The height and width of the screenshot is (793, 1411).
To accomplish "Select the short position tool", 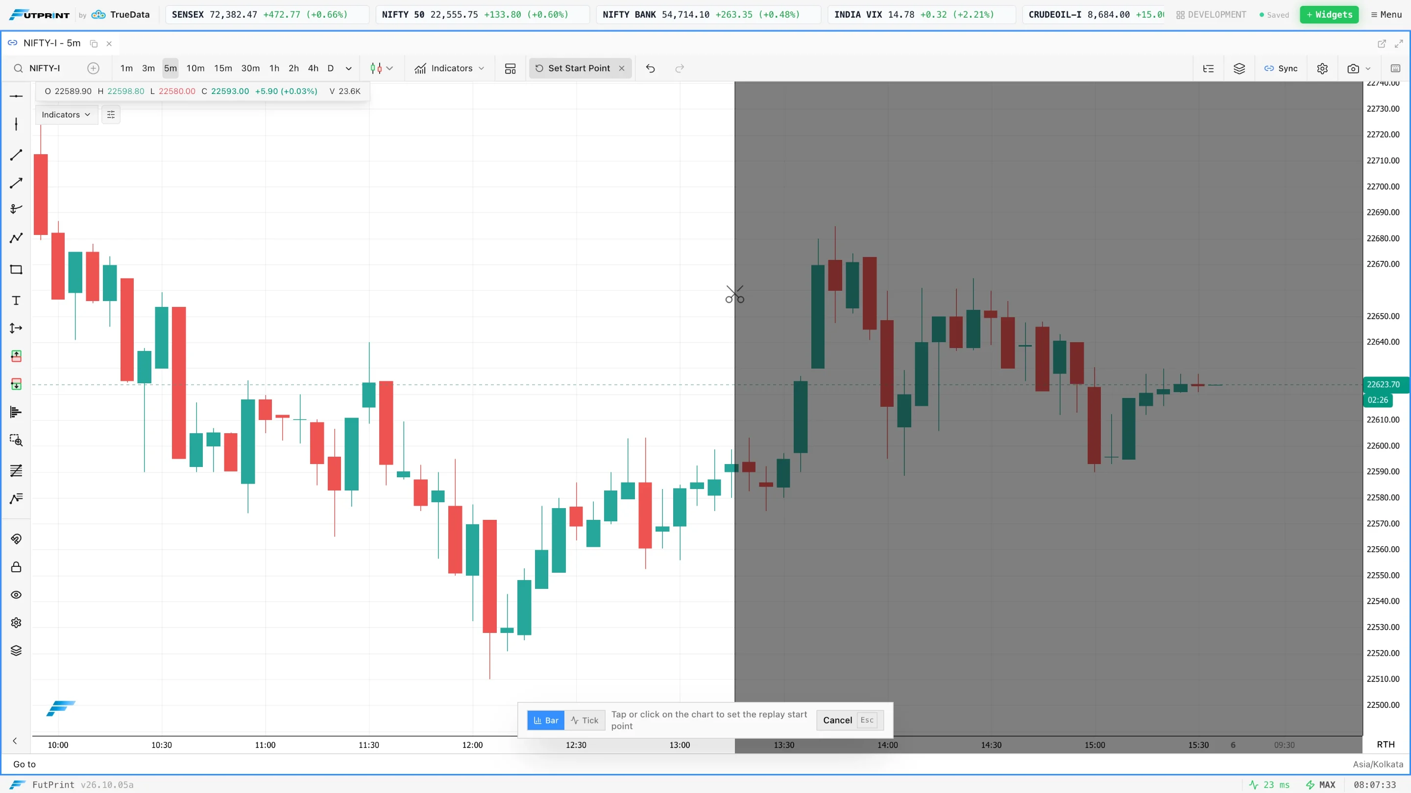I will coord(16,384).
